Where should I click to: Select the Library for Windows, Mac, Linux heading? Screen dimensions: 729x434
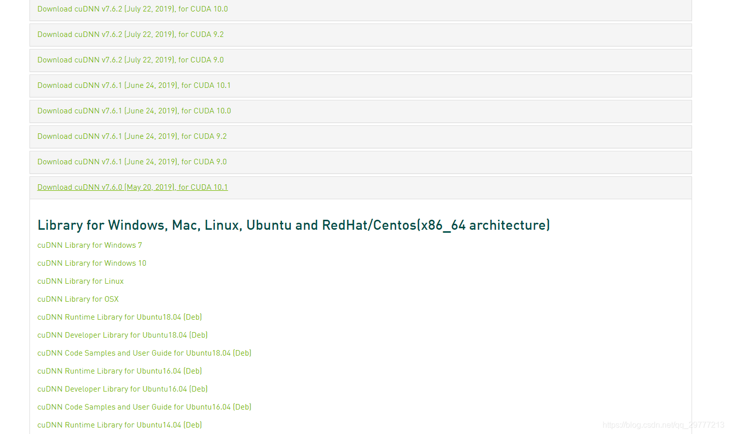pos(294,225)
